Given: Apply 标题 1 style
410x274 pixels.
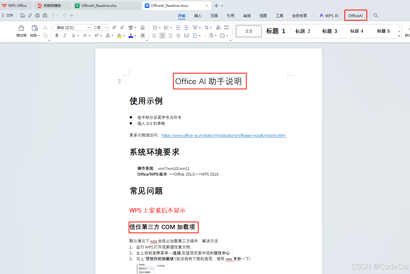Looking at the screenshot, I should pyautogui.click(x=276, y=31).
